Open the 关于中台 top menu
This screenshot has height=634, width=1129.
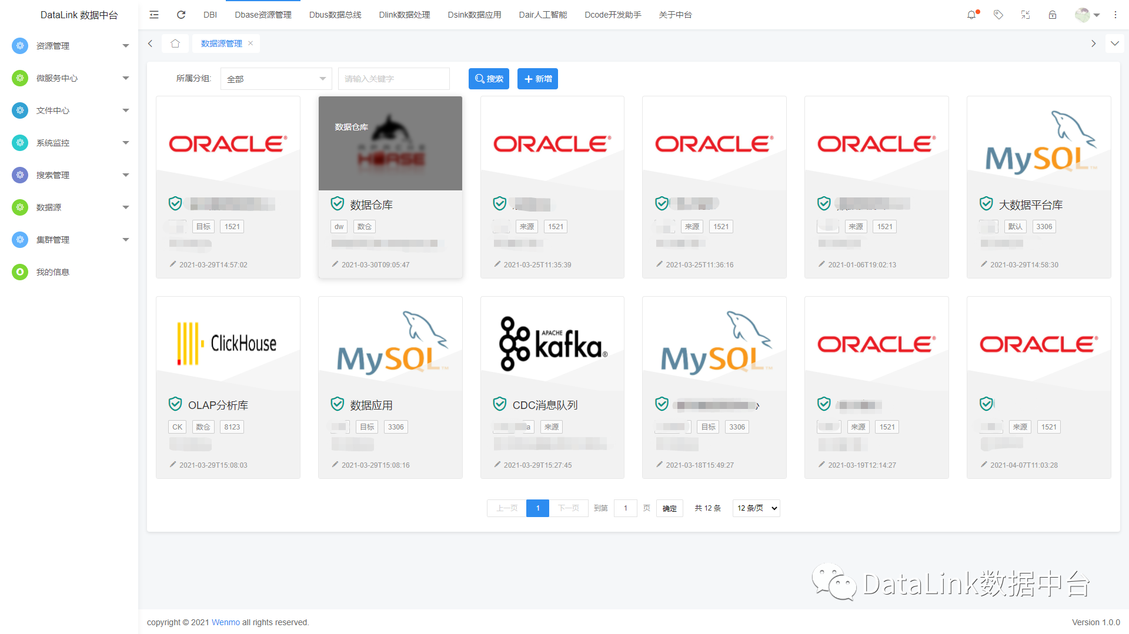click(x=675, y=15)
